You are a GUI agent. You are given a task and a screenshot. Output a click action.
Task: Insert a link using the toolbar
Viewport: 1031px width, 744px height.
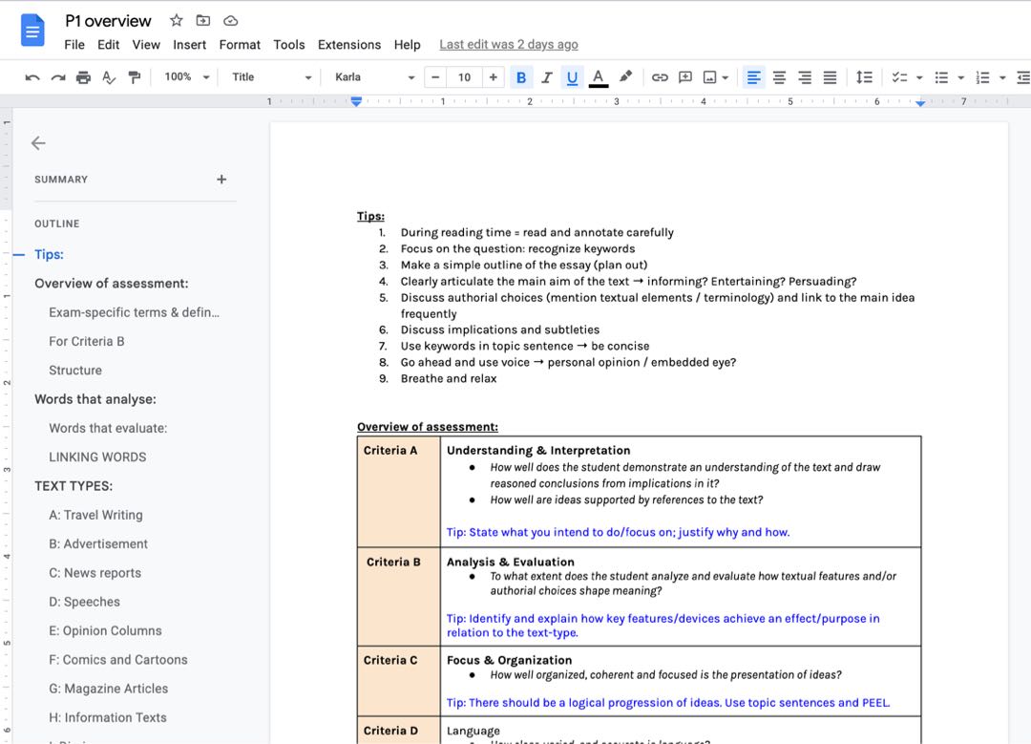pyautogui.click(x=659, y=76)
